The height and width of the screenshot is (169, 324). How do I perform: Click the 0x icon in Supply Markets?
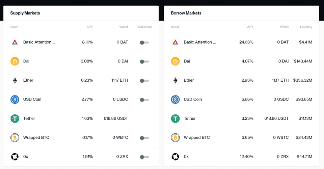click(x=15, y=157)
